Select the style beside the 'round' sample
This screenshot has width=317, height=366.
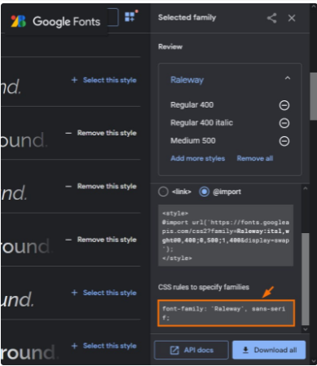pyautogui.click(x=103, y=346)
